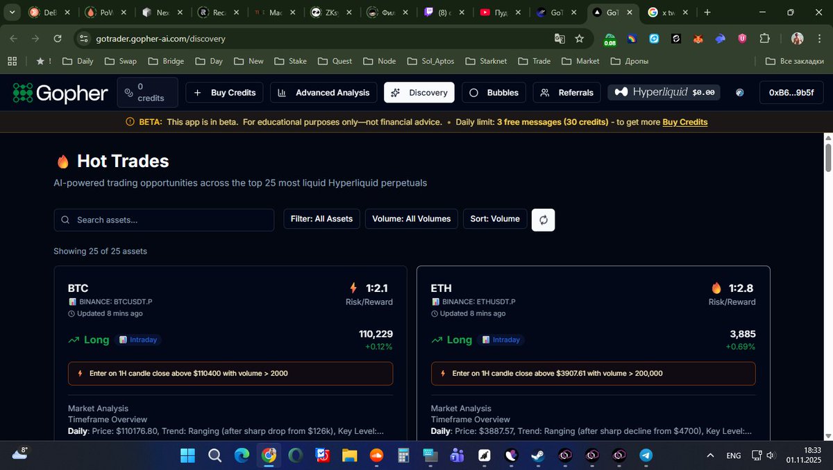
Task: Click the translate page icon
Action: [559, 39]
